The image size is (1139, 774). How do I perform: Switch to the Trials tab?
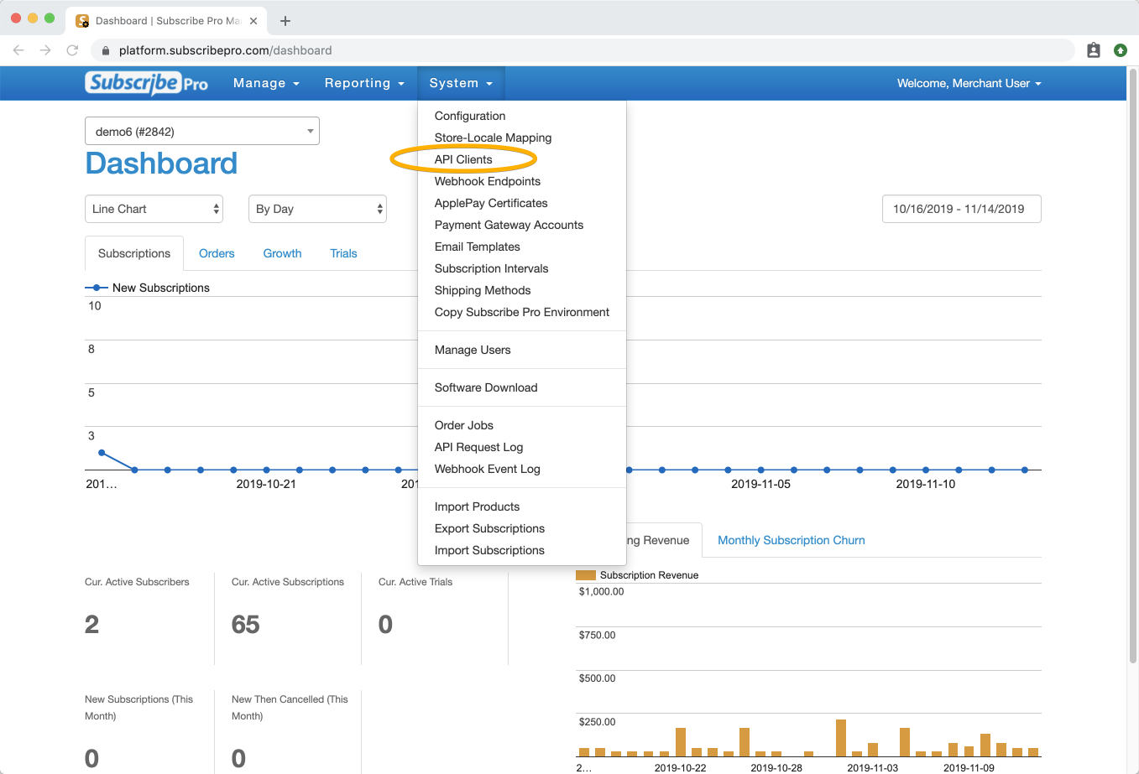343,253
